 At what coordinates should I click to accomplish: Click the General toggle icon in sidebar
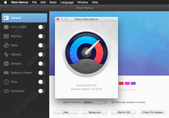6,18
